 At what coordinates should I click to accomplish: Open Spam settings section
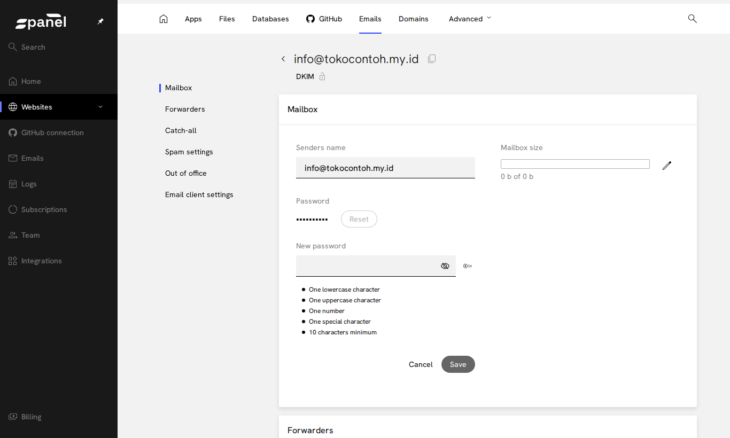click(x=189, y=152)
